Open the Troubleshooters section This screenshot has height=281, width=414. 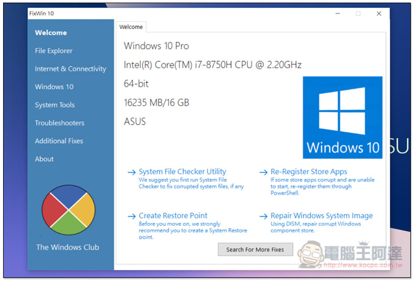[60, 123]
